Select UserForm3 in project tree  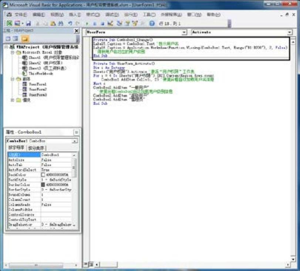pos(35,95)
